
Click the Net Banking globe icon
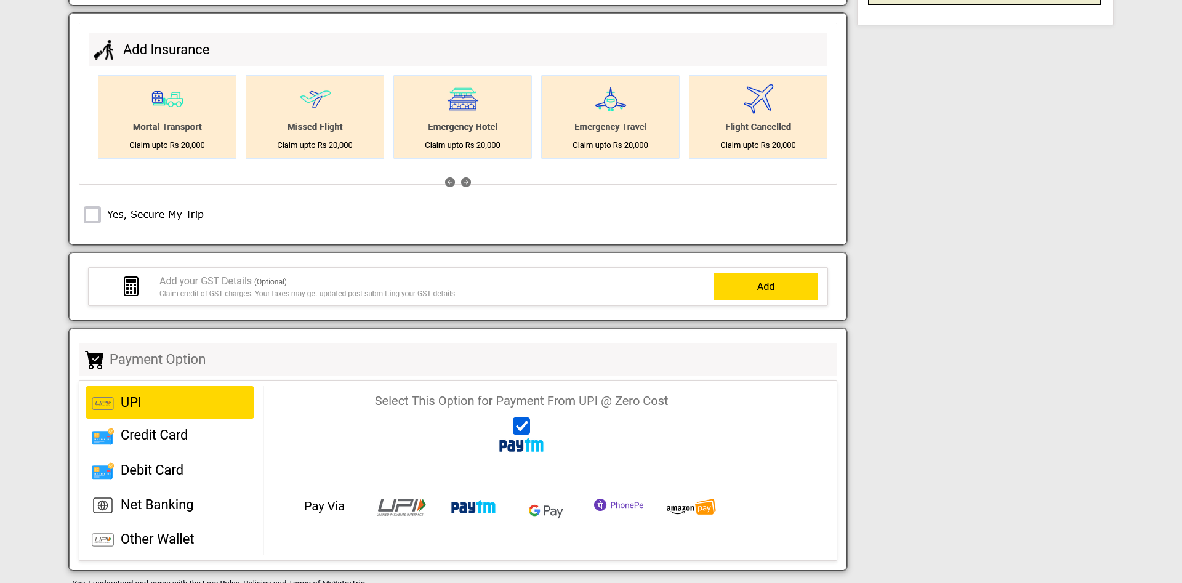point(103,505)
